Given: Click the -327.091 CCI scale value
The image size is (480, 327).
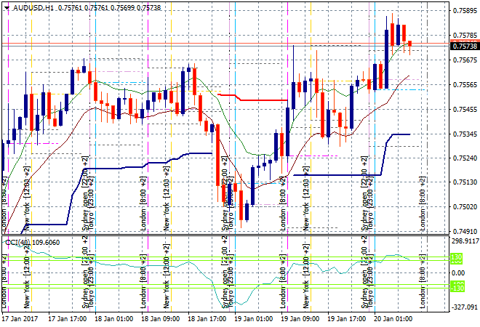Looking at the screenshot, I should [464, 307].
